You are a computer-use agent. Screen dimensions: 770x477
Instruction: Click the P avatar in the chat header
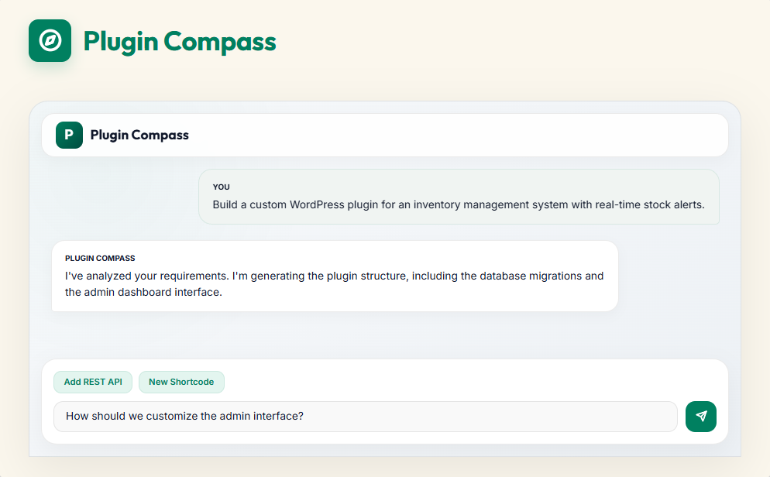[69, 135]
